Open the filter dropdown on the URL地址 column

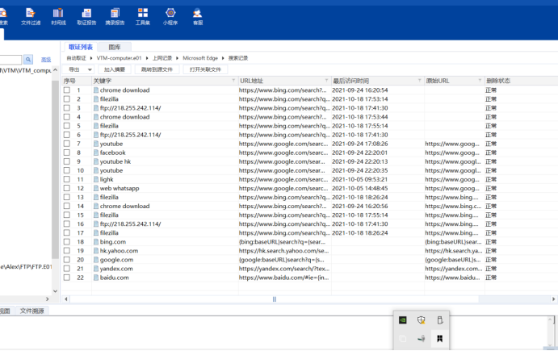click(326, 81)
